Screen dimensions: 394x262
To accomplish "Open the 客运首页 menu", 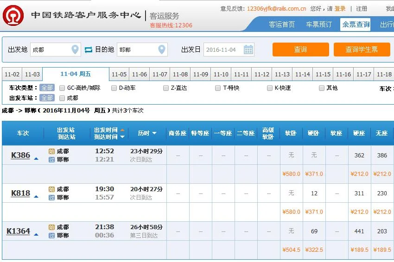I will tap(282, 25).
